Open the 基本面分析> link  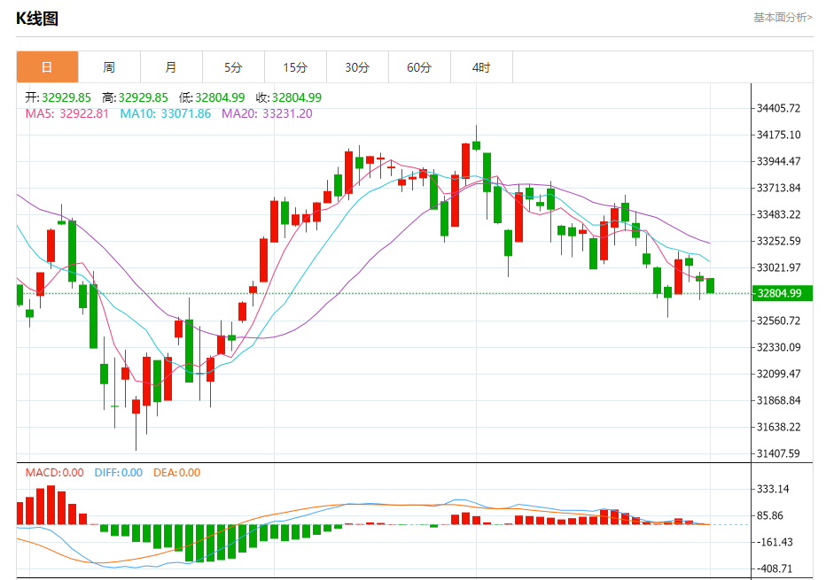[x=783, y=18]
